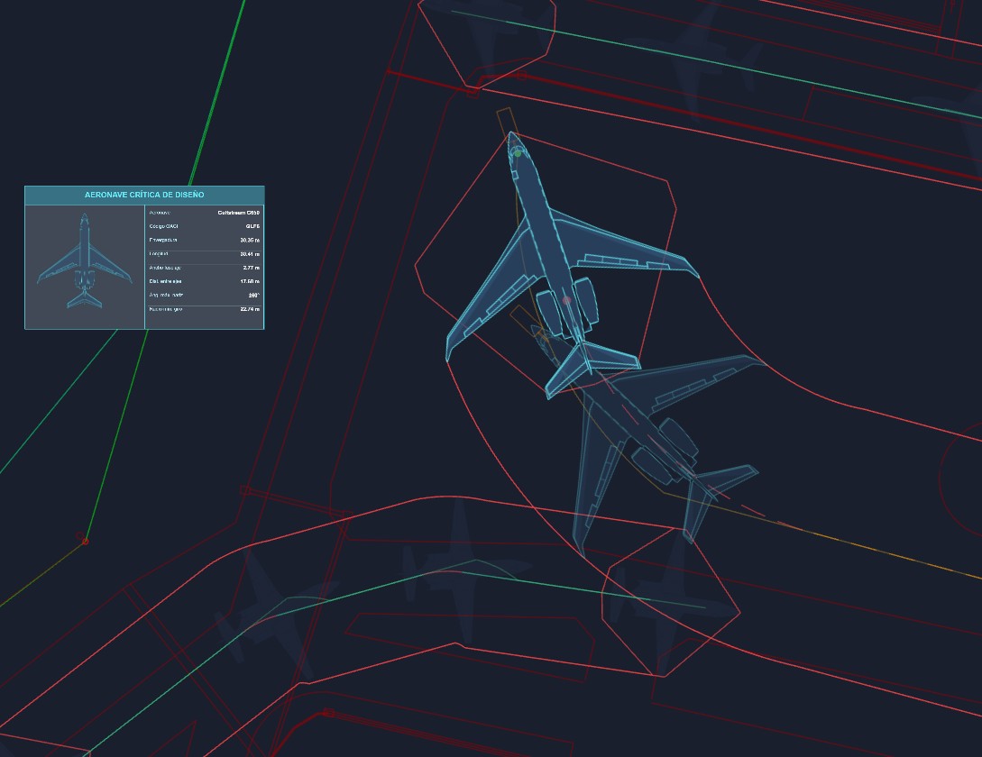Click the pink marker between the engines

pyautogui.click(x=566, y=300)
